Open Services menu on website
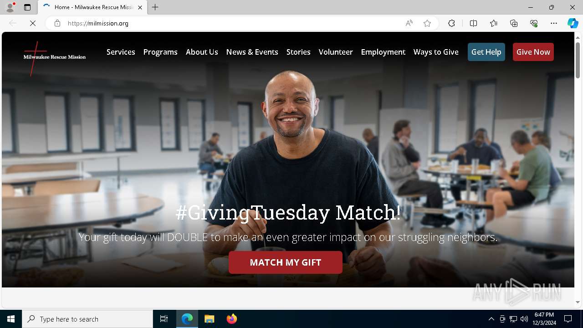This screenshot has width=583, height=328. (x=121, y=52)
